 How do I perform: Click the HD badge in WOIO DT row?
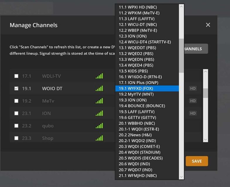pos(193,88)
